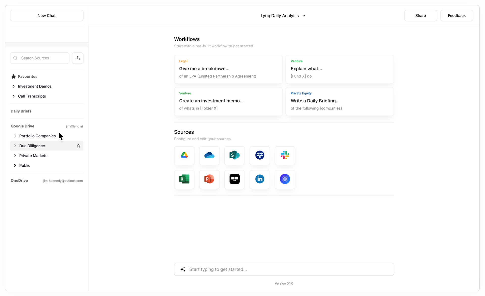Click the orange Legal tag label

coord(183,61)
